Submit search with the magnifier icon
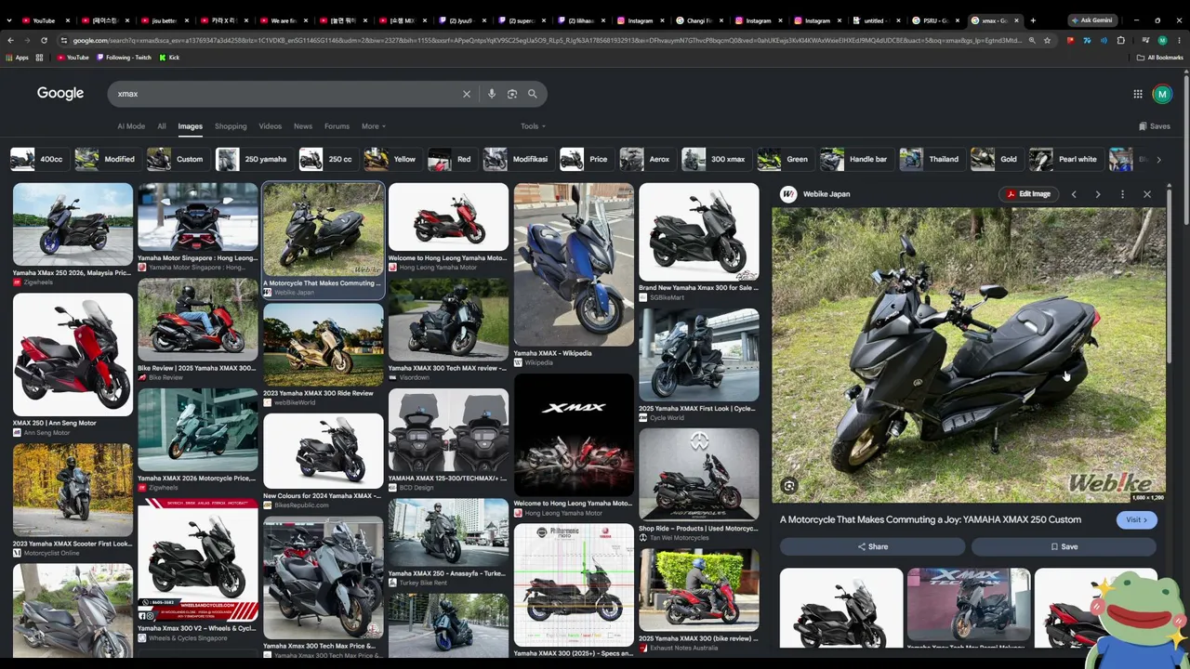The image size is (1190, 669). (533, 94)
